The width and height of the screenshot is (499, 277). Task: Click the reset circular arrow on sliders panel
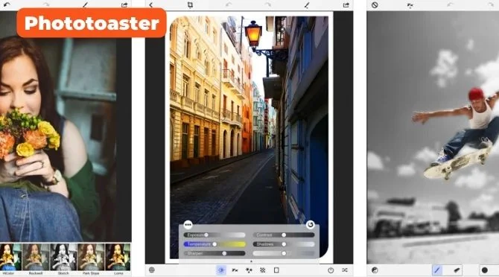(x=310, y=225)
